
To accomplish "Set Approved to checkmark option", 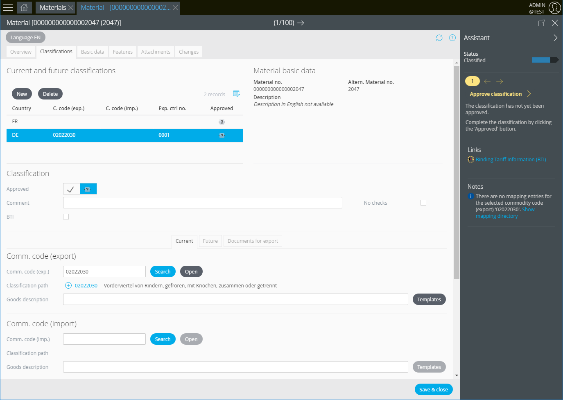I will (71, 189).
